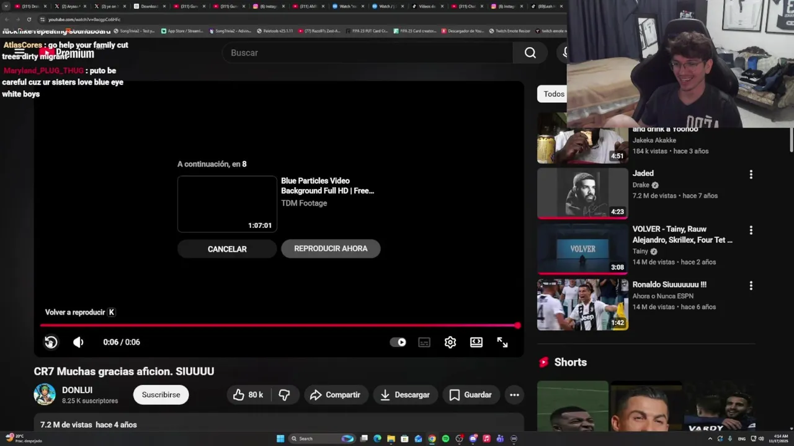The height and width of the screenshot is (446, 794).
Task: Like the video with 80 k thumbs-up
Action: (248, 395)
